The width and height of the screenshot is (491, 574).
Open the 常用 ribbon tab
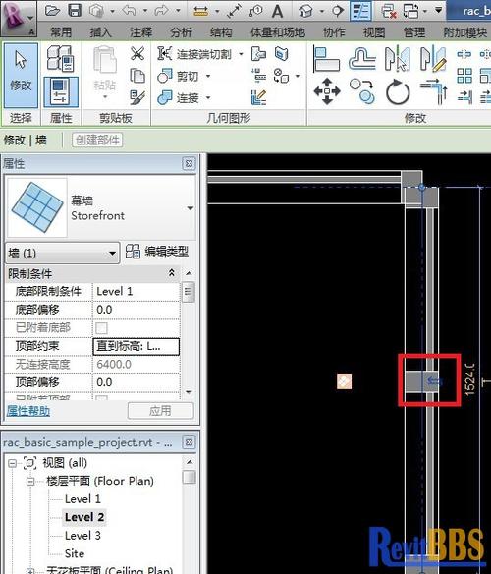tap(61, 32)
